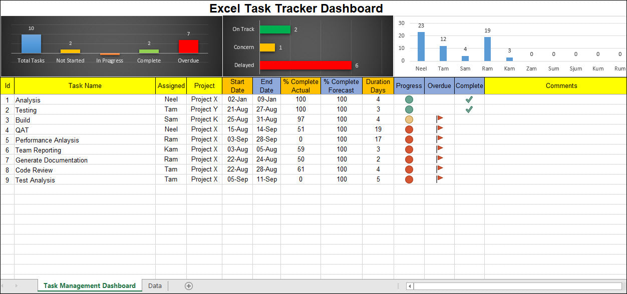Click the overdue flag beside Build task
The image size is (627, 294).
pos(439,119)
